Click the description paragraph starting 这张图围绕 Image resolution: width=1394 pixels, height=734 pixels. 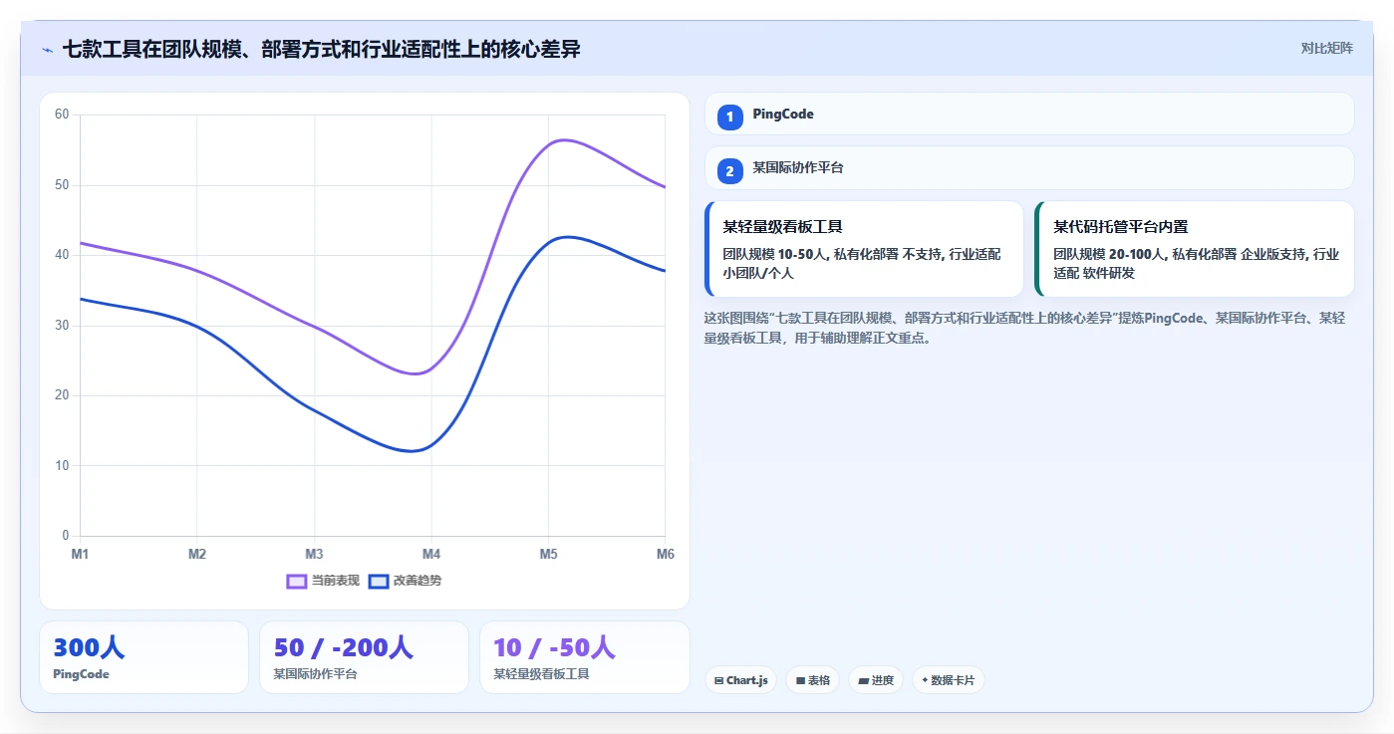pos(1025,328)
